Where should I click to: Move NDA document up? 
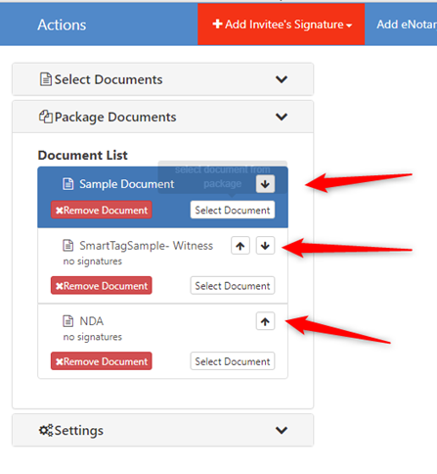coord(265,321)
